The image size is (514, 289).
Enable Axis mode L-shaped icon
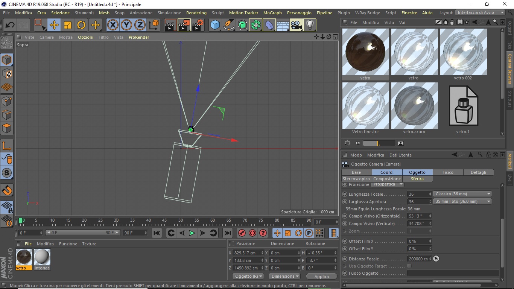(x=7, y=145)
